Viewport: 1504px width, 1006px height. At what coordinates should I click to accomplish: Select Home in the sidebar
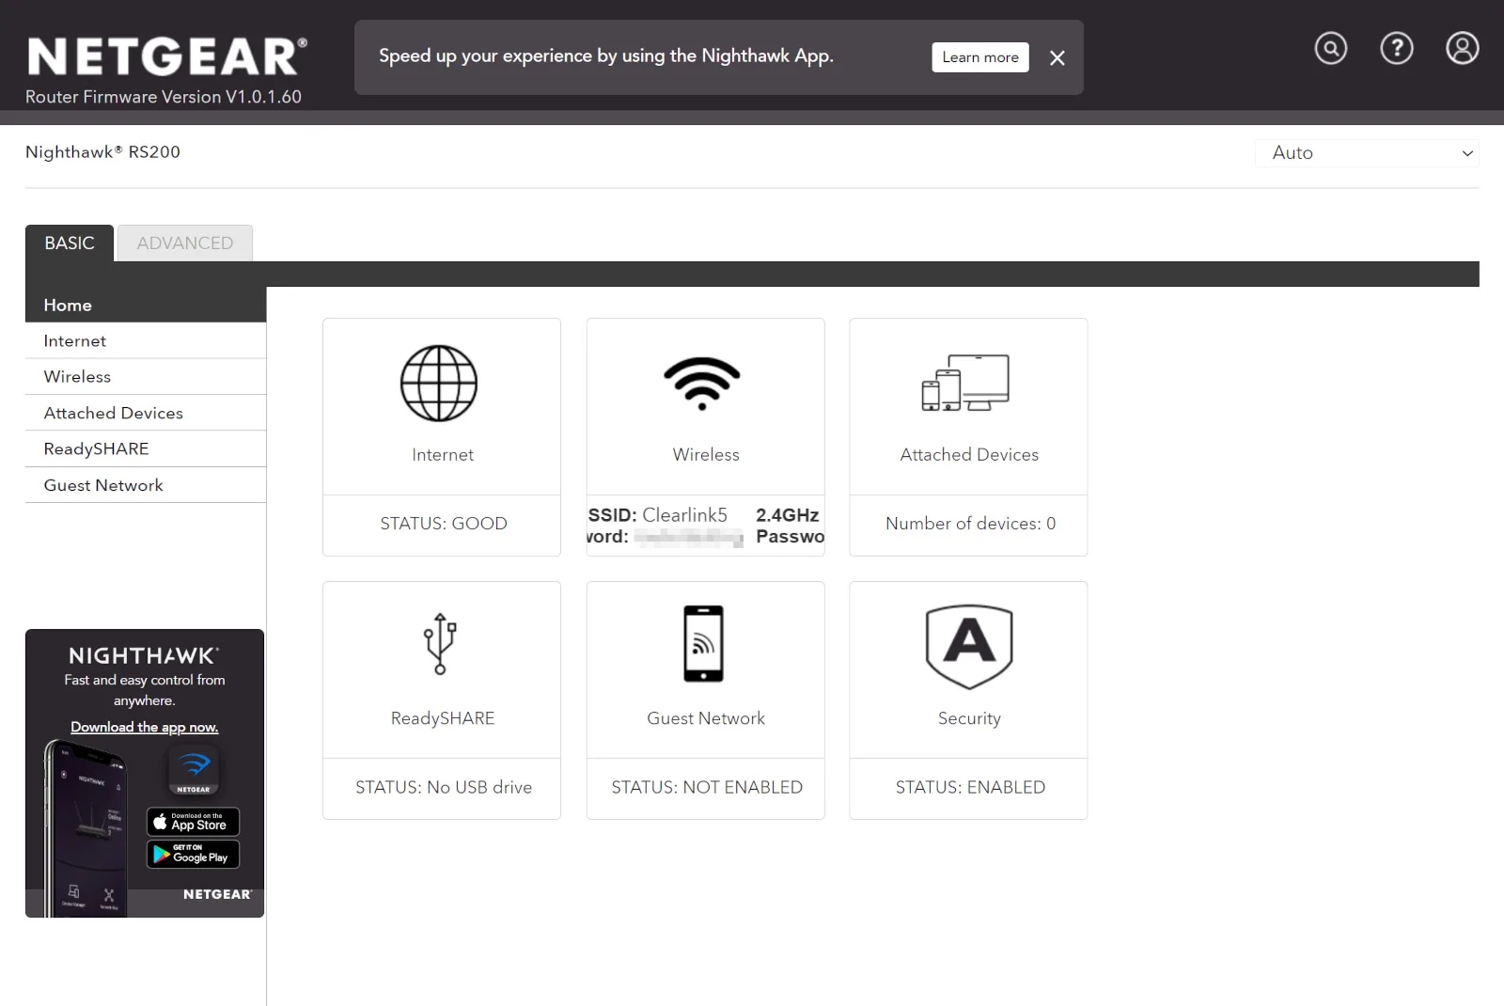click(146, 305)
